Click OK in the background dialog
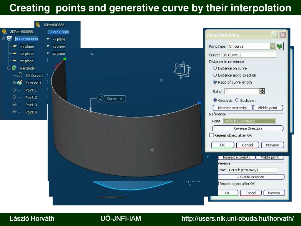Image resolution: width=301 pixels, height=226 pixels. 227,193
